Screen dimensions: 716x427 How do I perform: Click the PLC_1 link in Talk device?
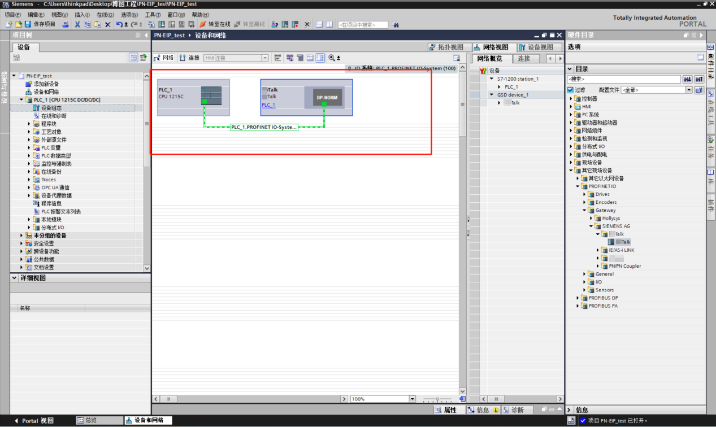pyautogui.click(x=268, y=105)
